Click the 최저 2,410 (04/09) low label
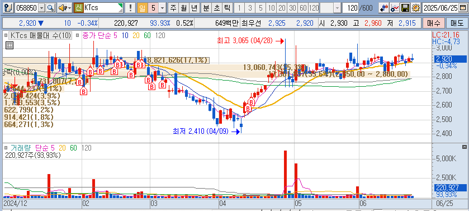 click(x=201, y=131)
